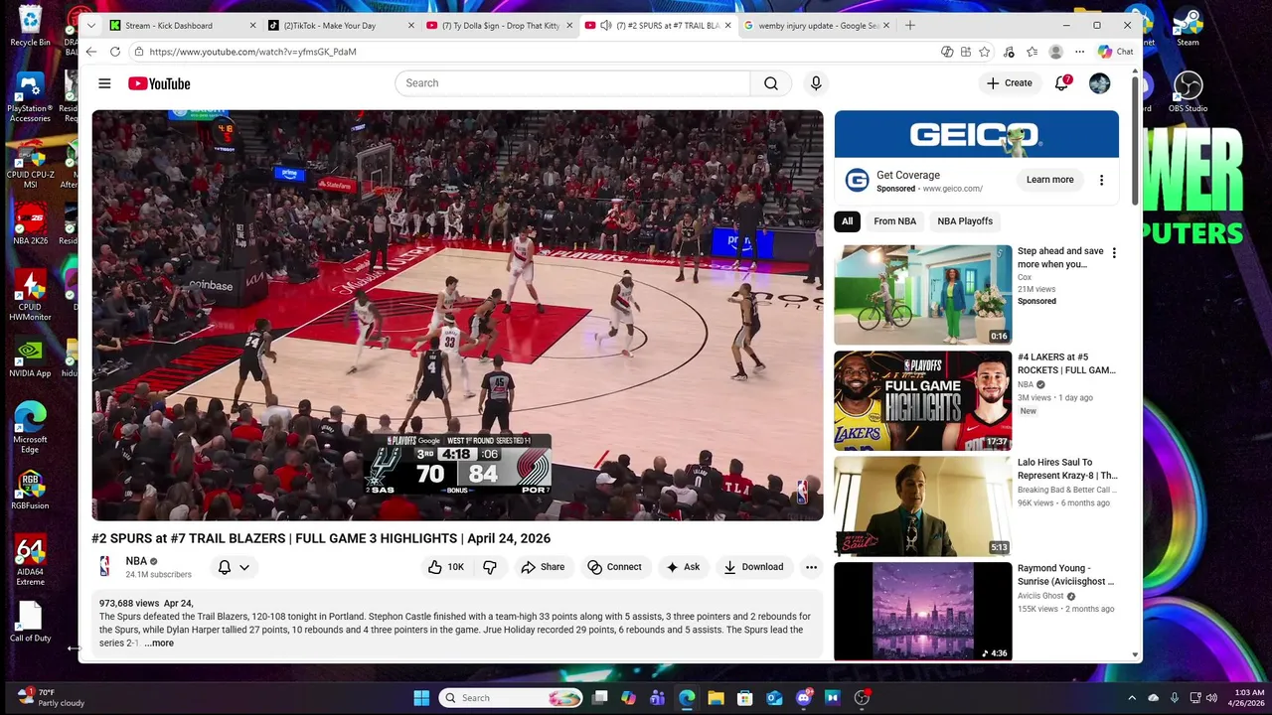Show hidden icons in the system tray
Screen dimensions: 1272x715
pos(1131,698)
